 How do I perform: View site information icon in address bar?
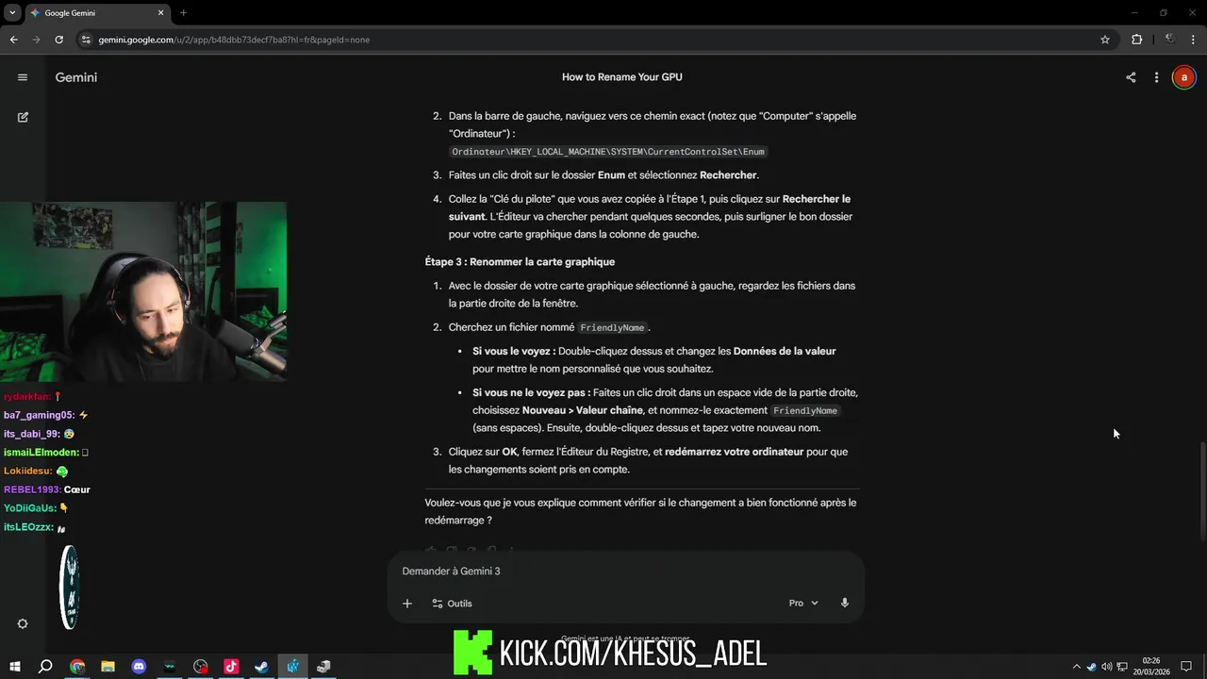[x=86, y=40]
